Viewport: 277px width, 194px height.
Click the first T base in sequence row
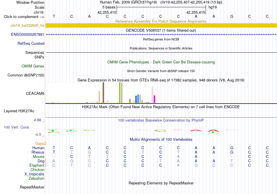54,17
